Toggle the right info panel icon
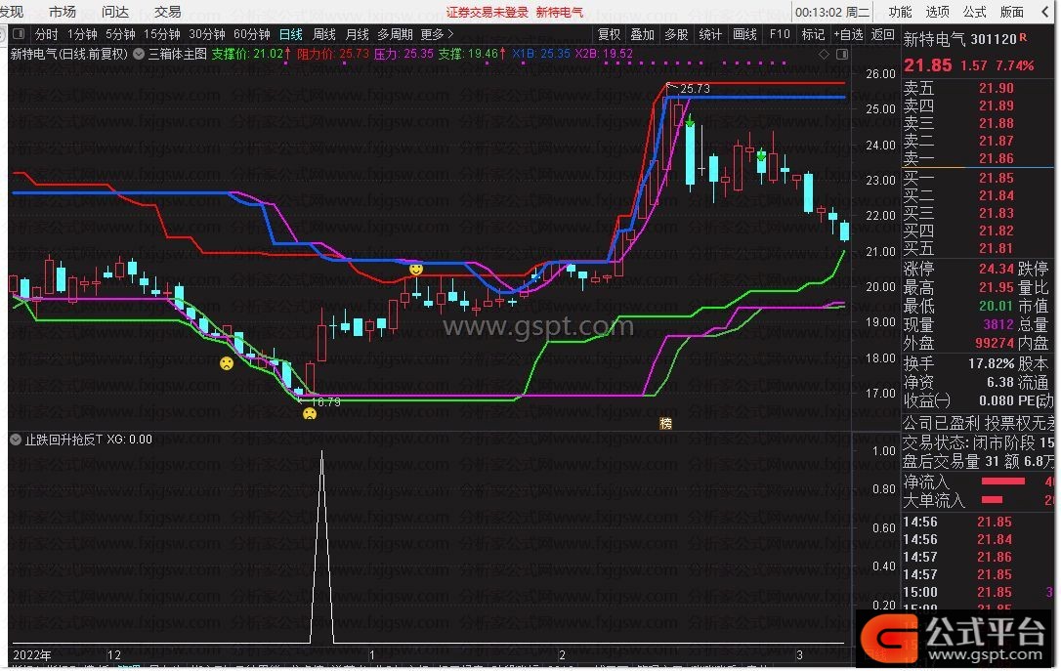The width and height of the screenshot is (1061, 671). (842, 54)
